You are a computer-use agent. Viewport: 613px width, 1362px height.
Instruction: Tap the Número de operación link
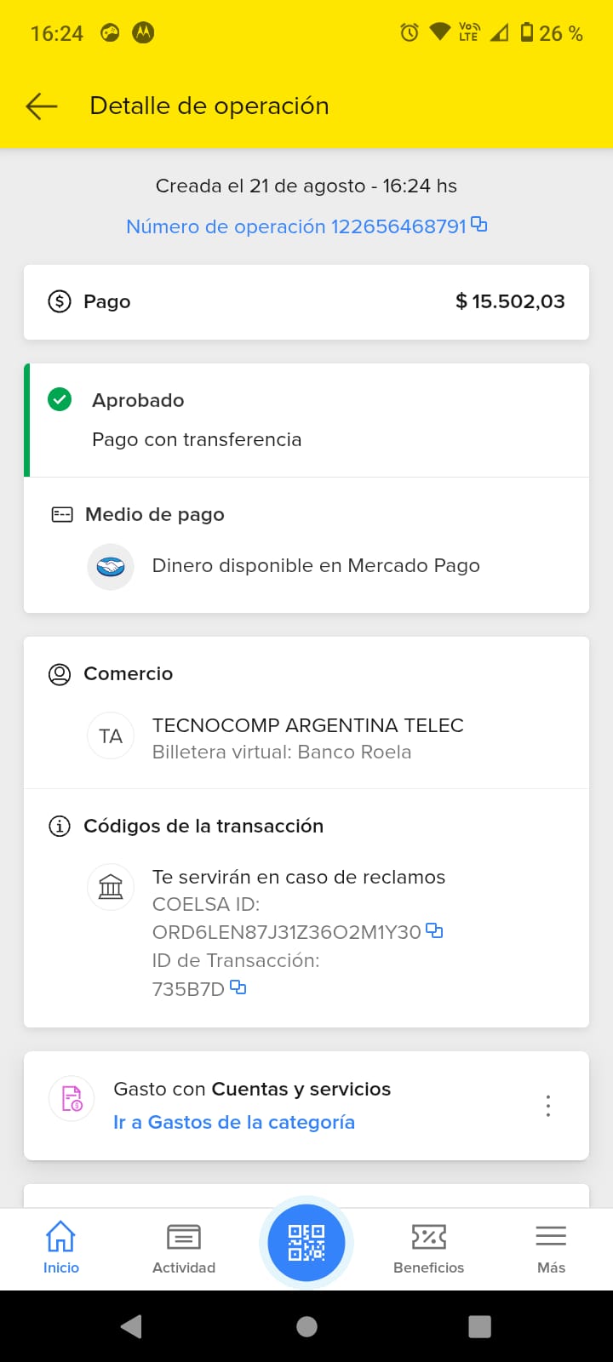(x=296, y=226)
